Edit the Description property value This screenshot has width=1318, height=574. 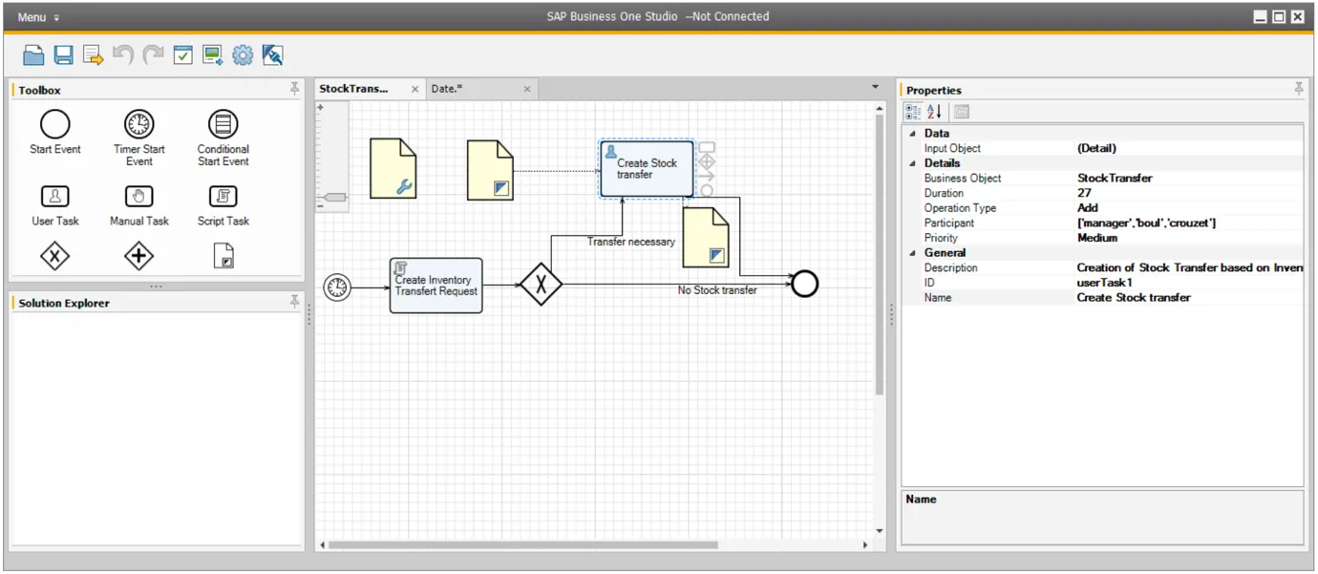(x=1189, y=267)
